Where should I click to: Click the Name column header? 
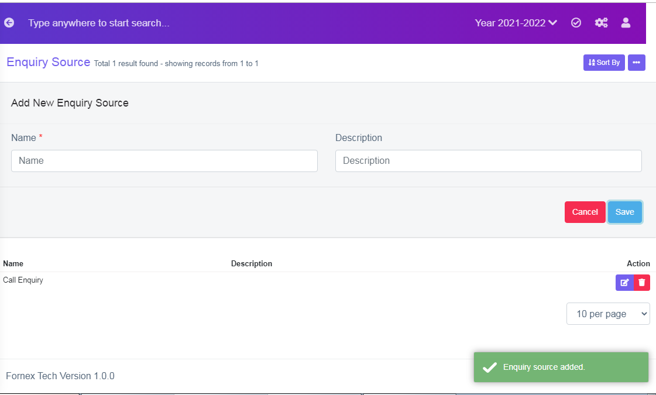pyautogui.click(x=13, y=263)
